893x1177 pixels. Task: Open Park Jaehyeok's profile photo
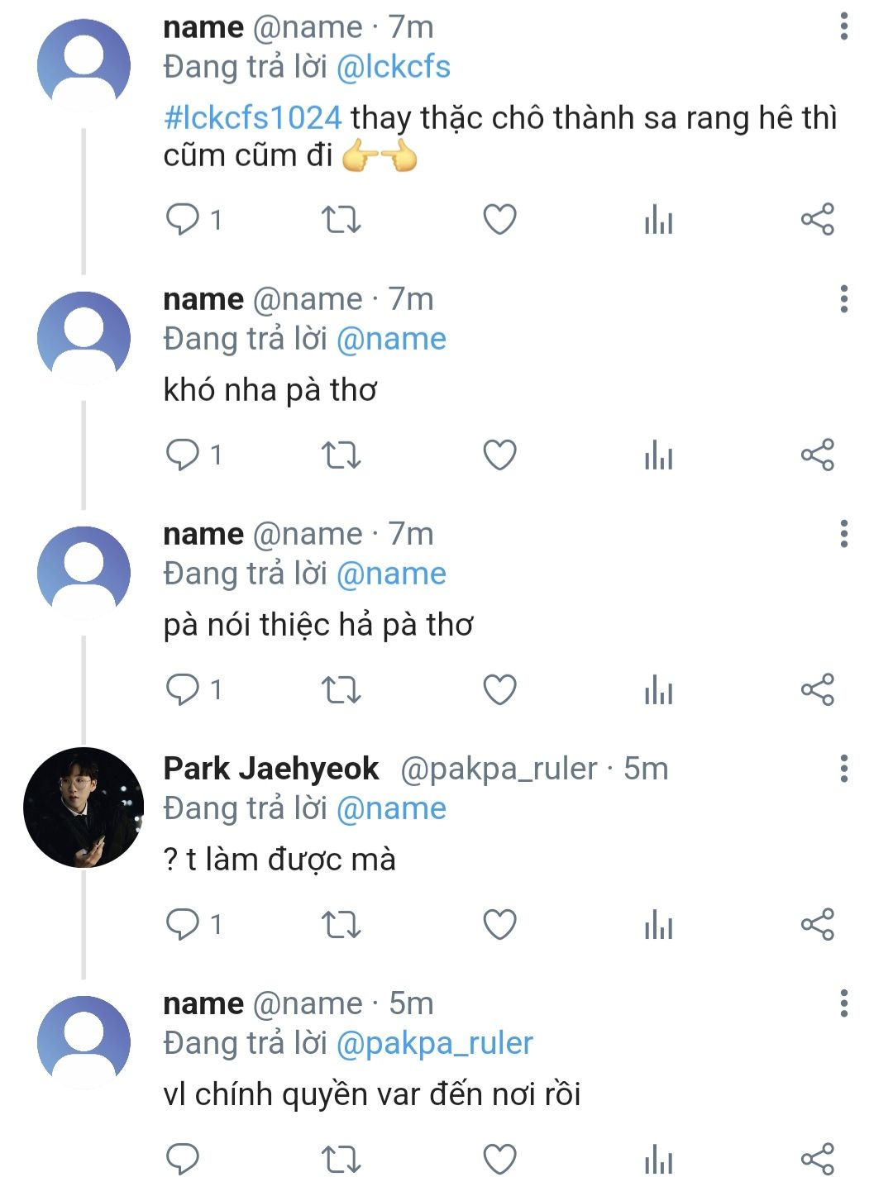84,808
